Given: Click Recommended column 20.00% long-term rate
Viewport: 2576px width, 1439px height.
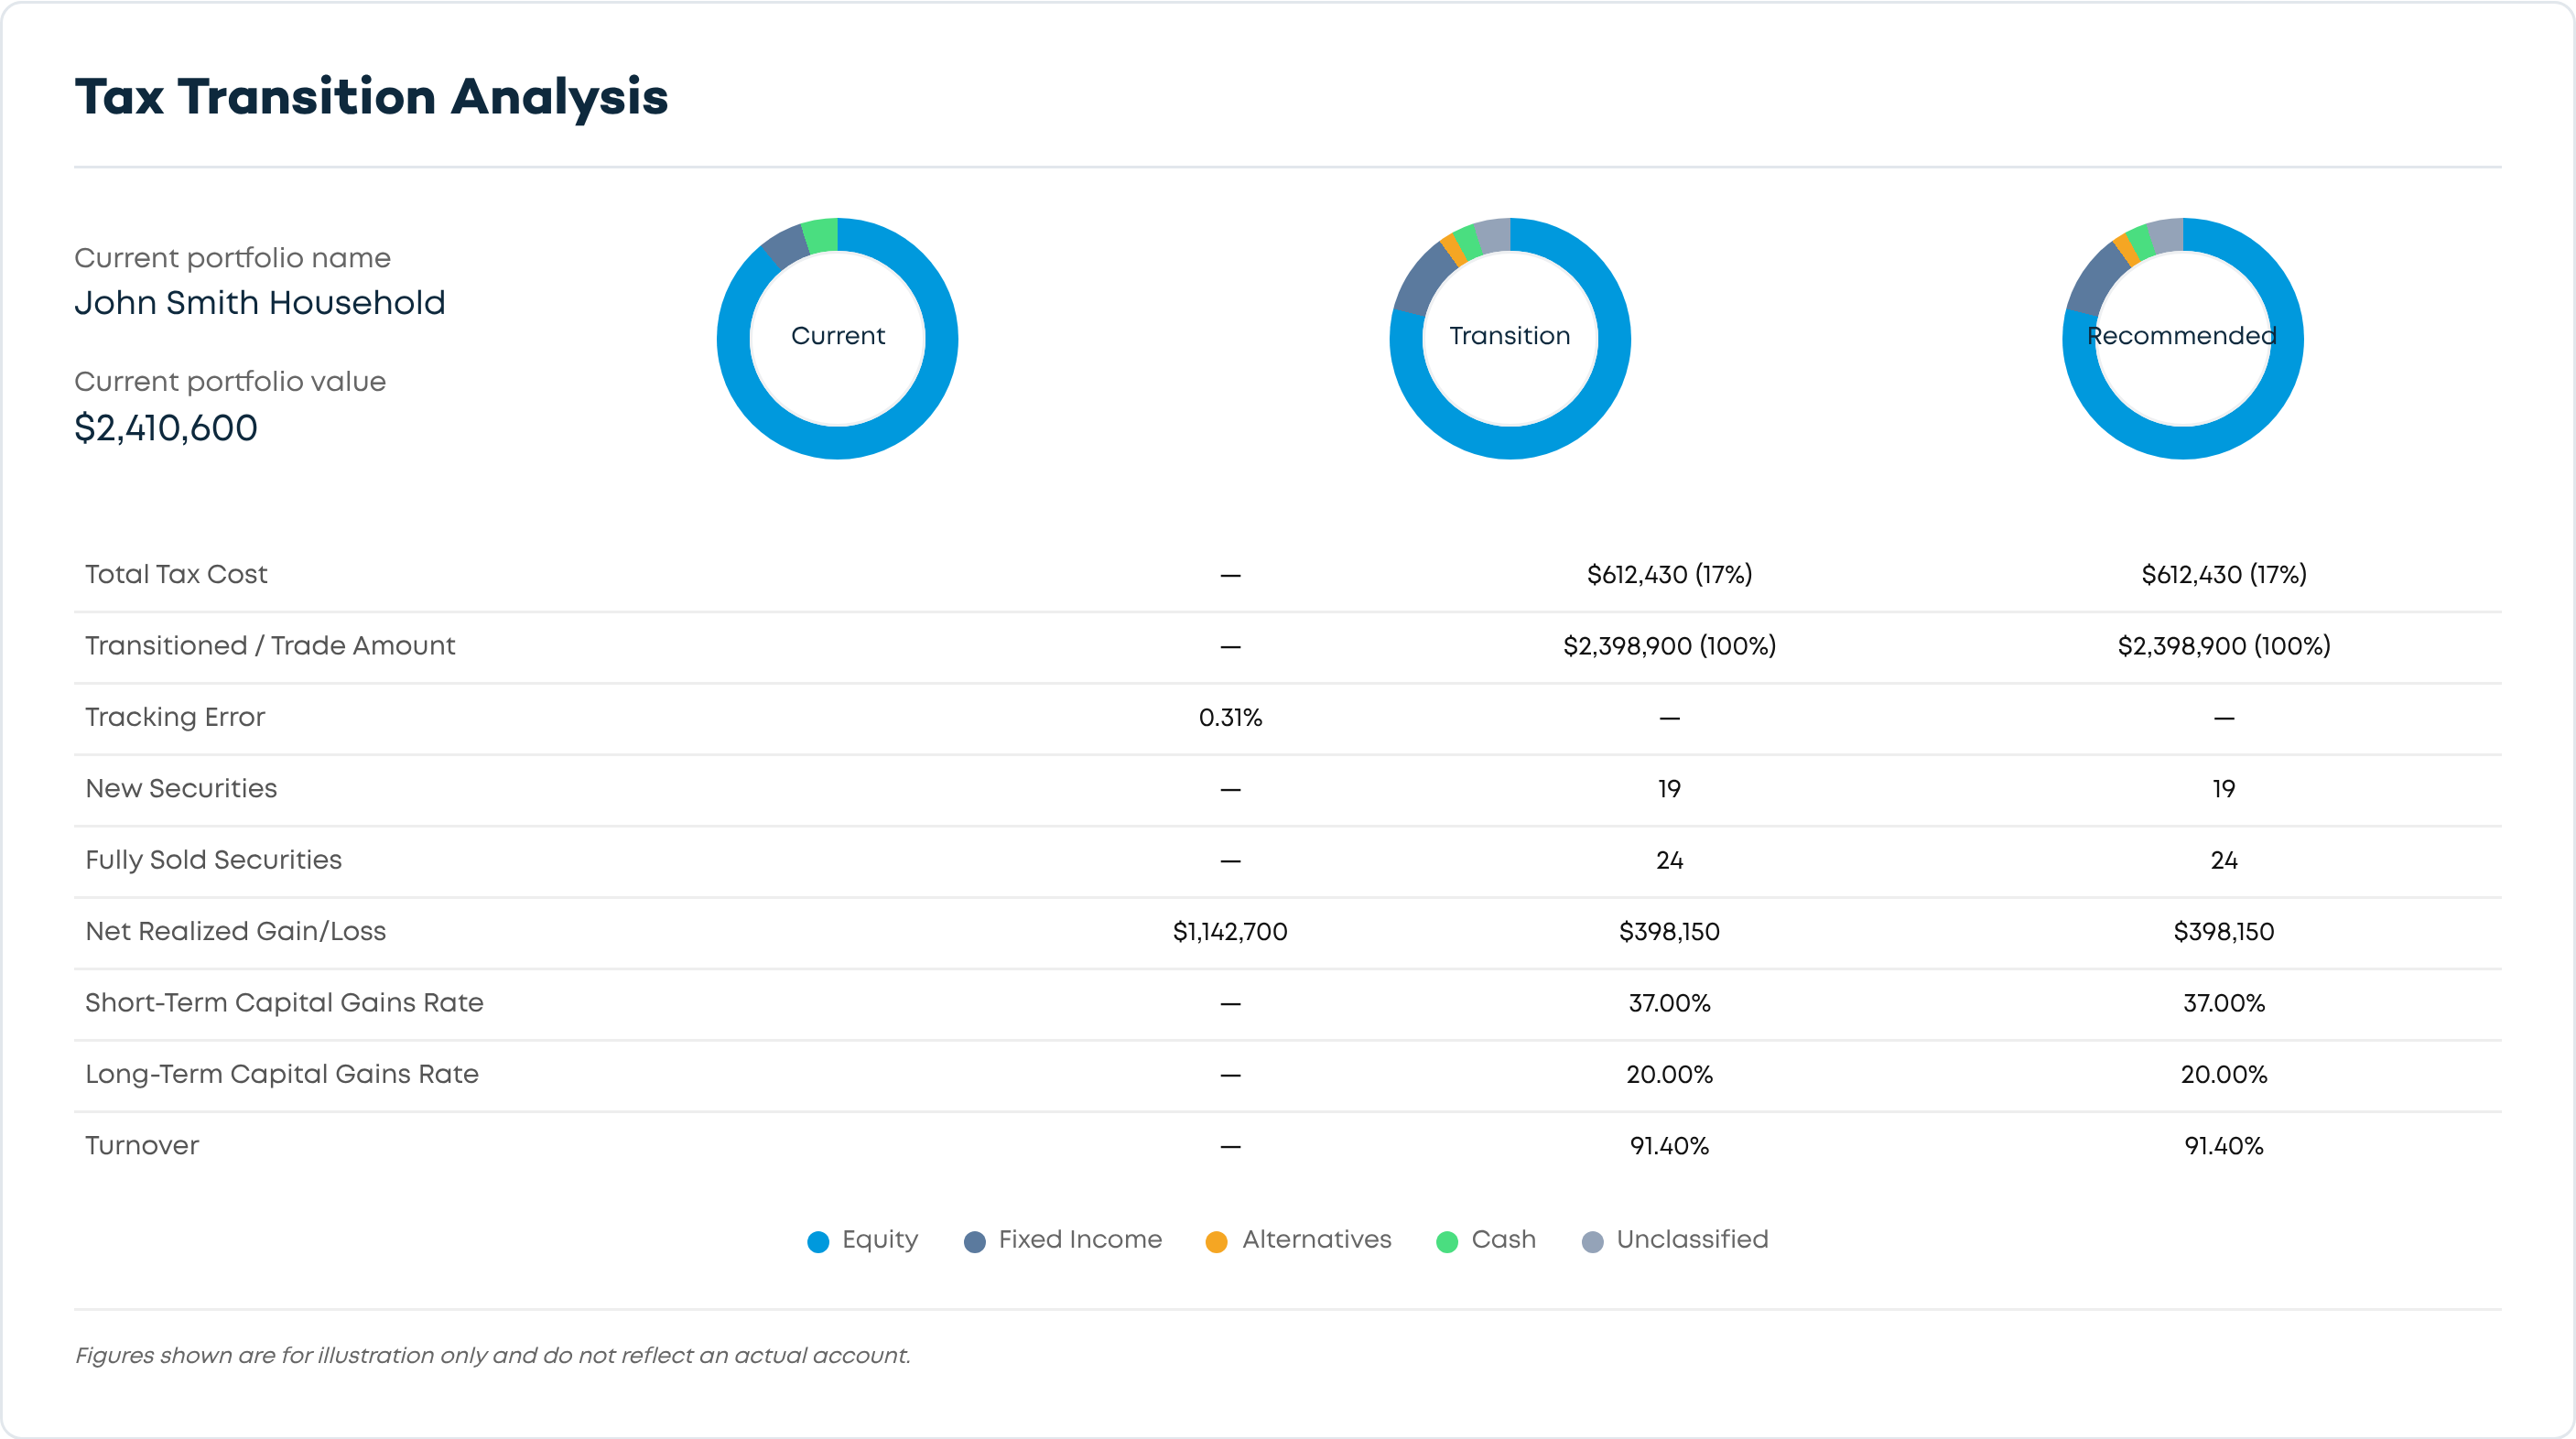Looking at the screenshot, I should coord(2224,1074).
